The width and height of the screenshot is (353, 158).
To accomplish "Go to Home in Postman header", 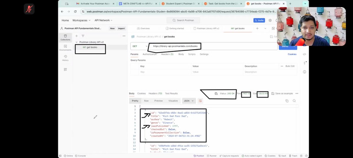I will (65, 20).
